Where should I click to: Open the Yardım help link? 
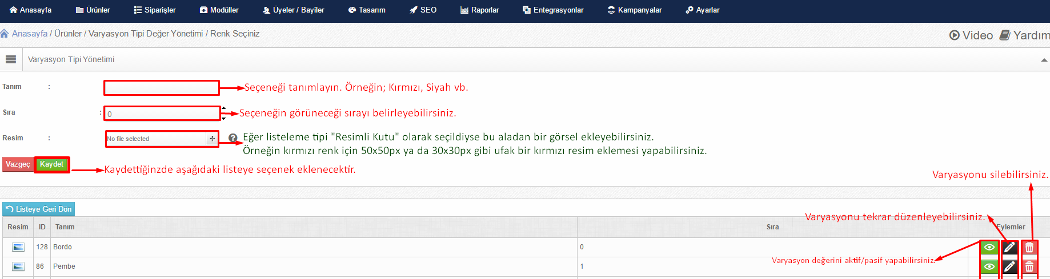pos(1025,35)
